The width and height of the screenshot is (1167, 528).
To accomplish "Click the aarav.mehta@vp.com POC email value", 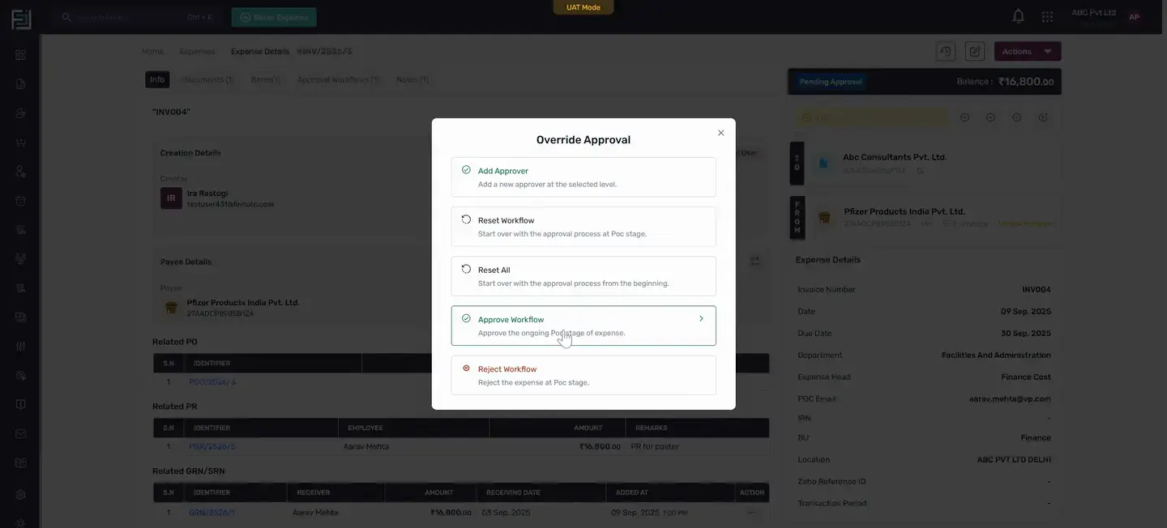I will click(x=1010, y=398).
